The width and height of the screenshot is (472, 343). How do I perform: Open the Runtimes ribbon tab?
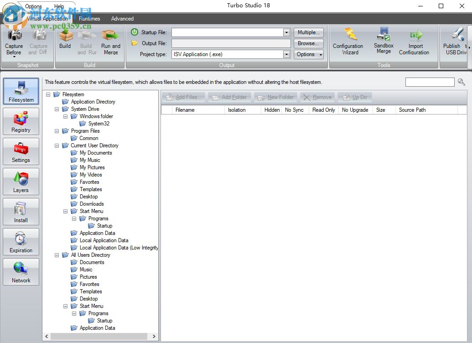click(x=89, y=19)
